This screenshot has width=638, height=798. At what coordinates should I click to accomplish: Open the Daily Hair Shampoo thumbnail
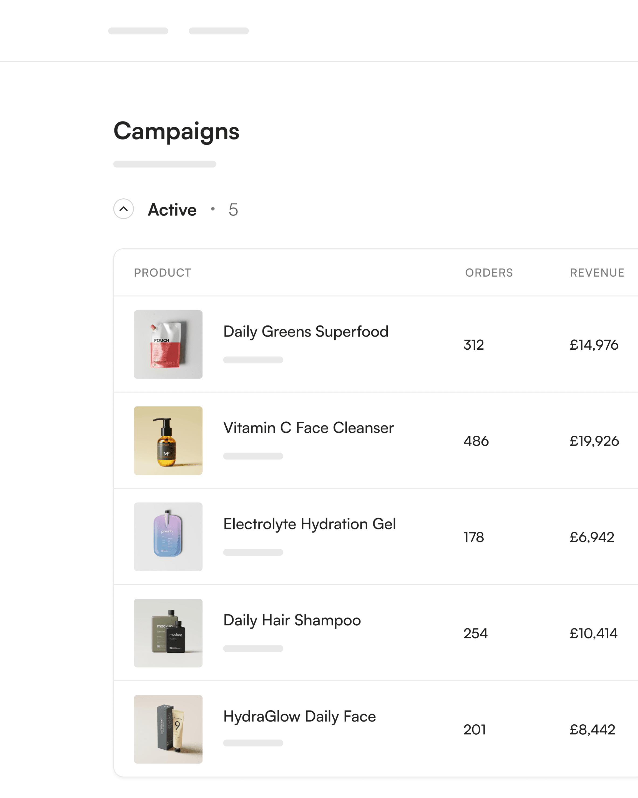click(168, 633)
